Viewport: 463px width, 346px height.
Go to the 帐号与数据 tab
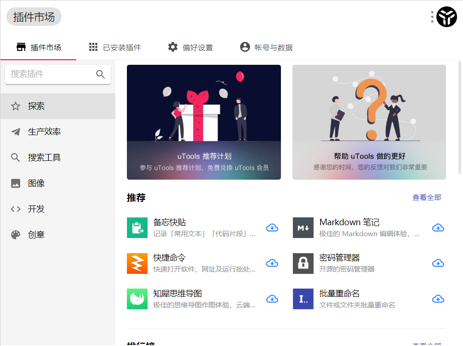tap(266, 47)
